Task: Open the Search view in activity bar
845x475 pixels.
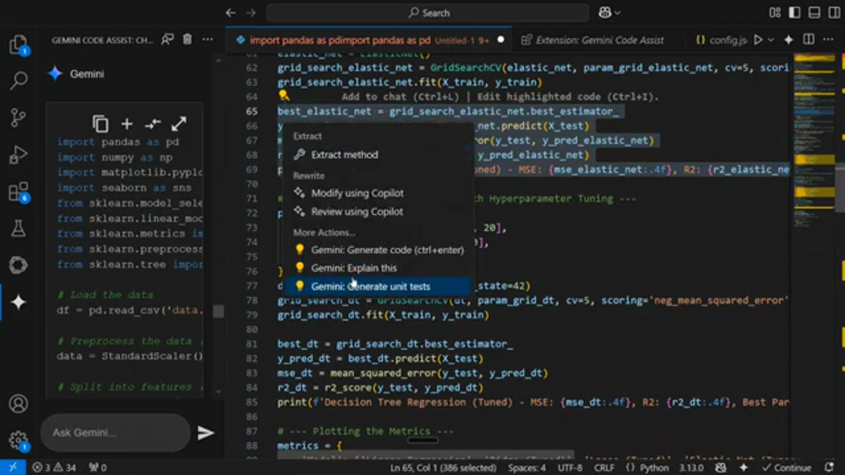Action: (x=18, y=81)
